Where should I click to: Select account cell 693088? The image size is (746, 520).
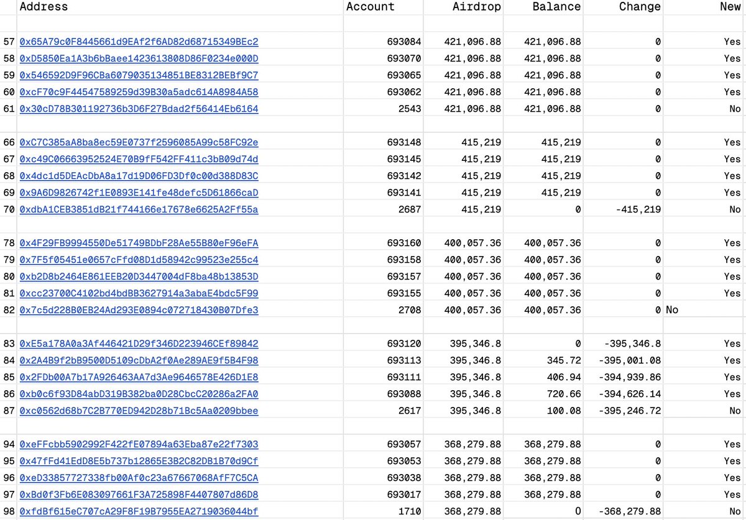pyautogui.click(x=404, y=394)
